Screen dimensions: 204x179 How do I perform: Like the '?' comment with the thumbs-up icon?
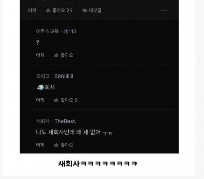coord(56,55)
